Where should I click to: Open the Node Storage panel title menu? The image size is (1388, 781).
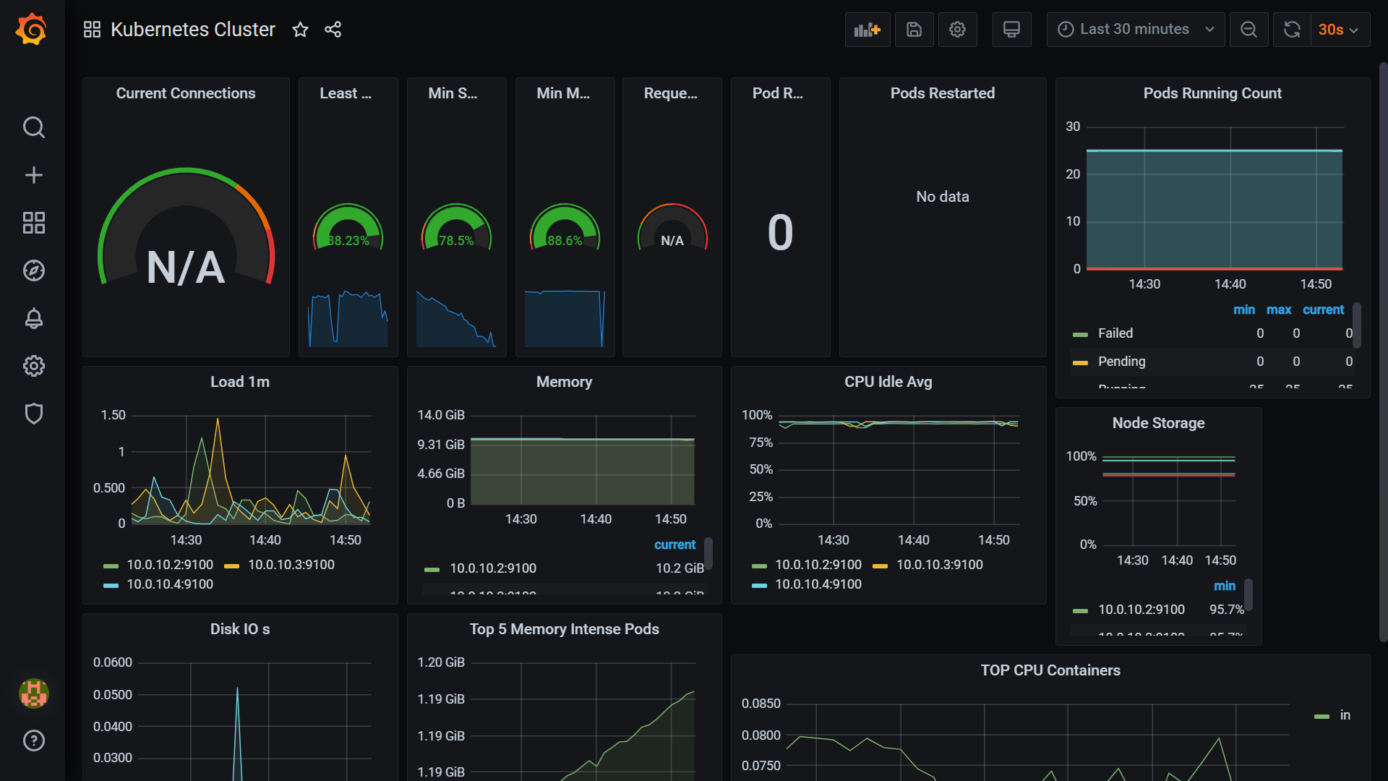coord(1158,423)
